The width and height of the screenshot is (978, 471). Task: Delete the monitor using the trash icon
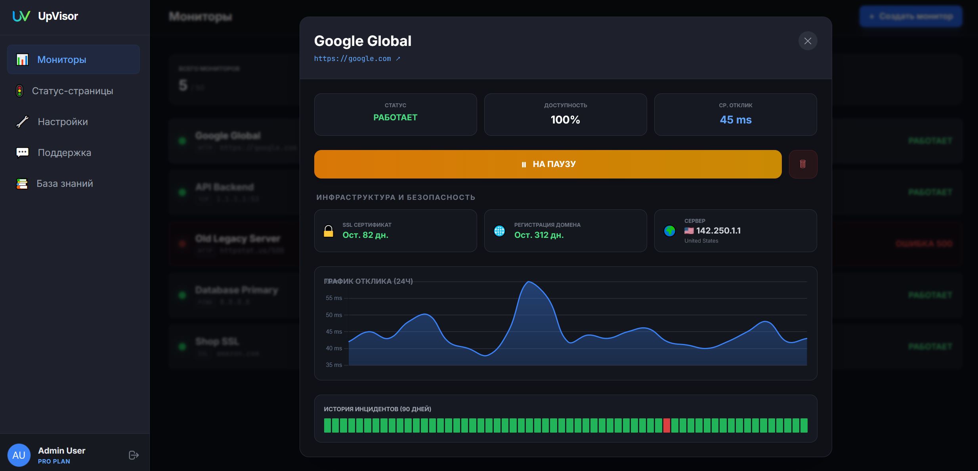click(x=803, y=164)
